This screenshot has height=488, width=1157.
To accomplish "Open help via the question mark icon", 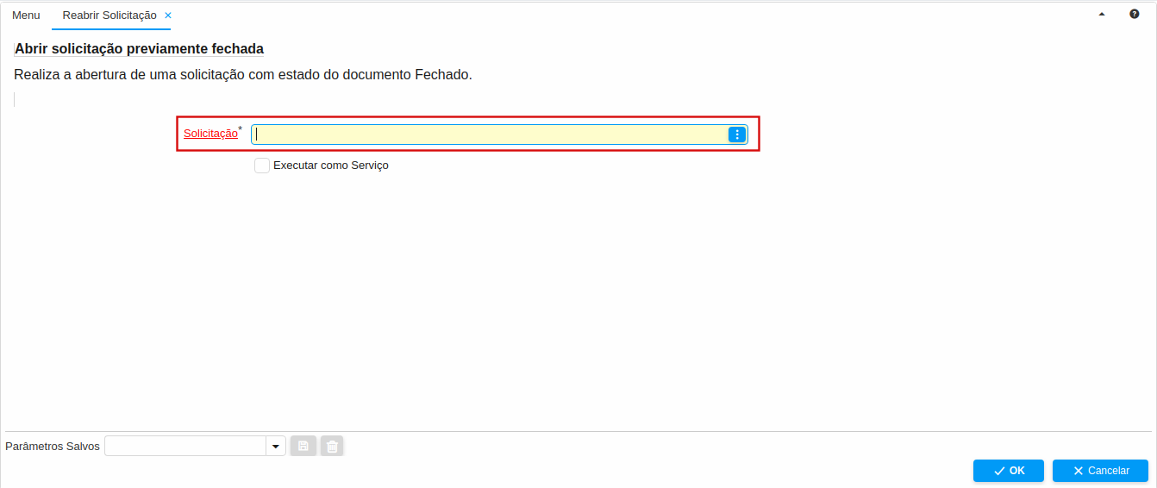I will click(x=1134, y=14).
